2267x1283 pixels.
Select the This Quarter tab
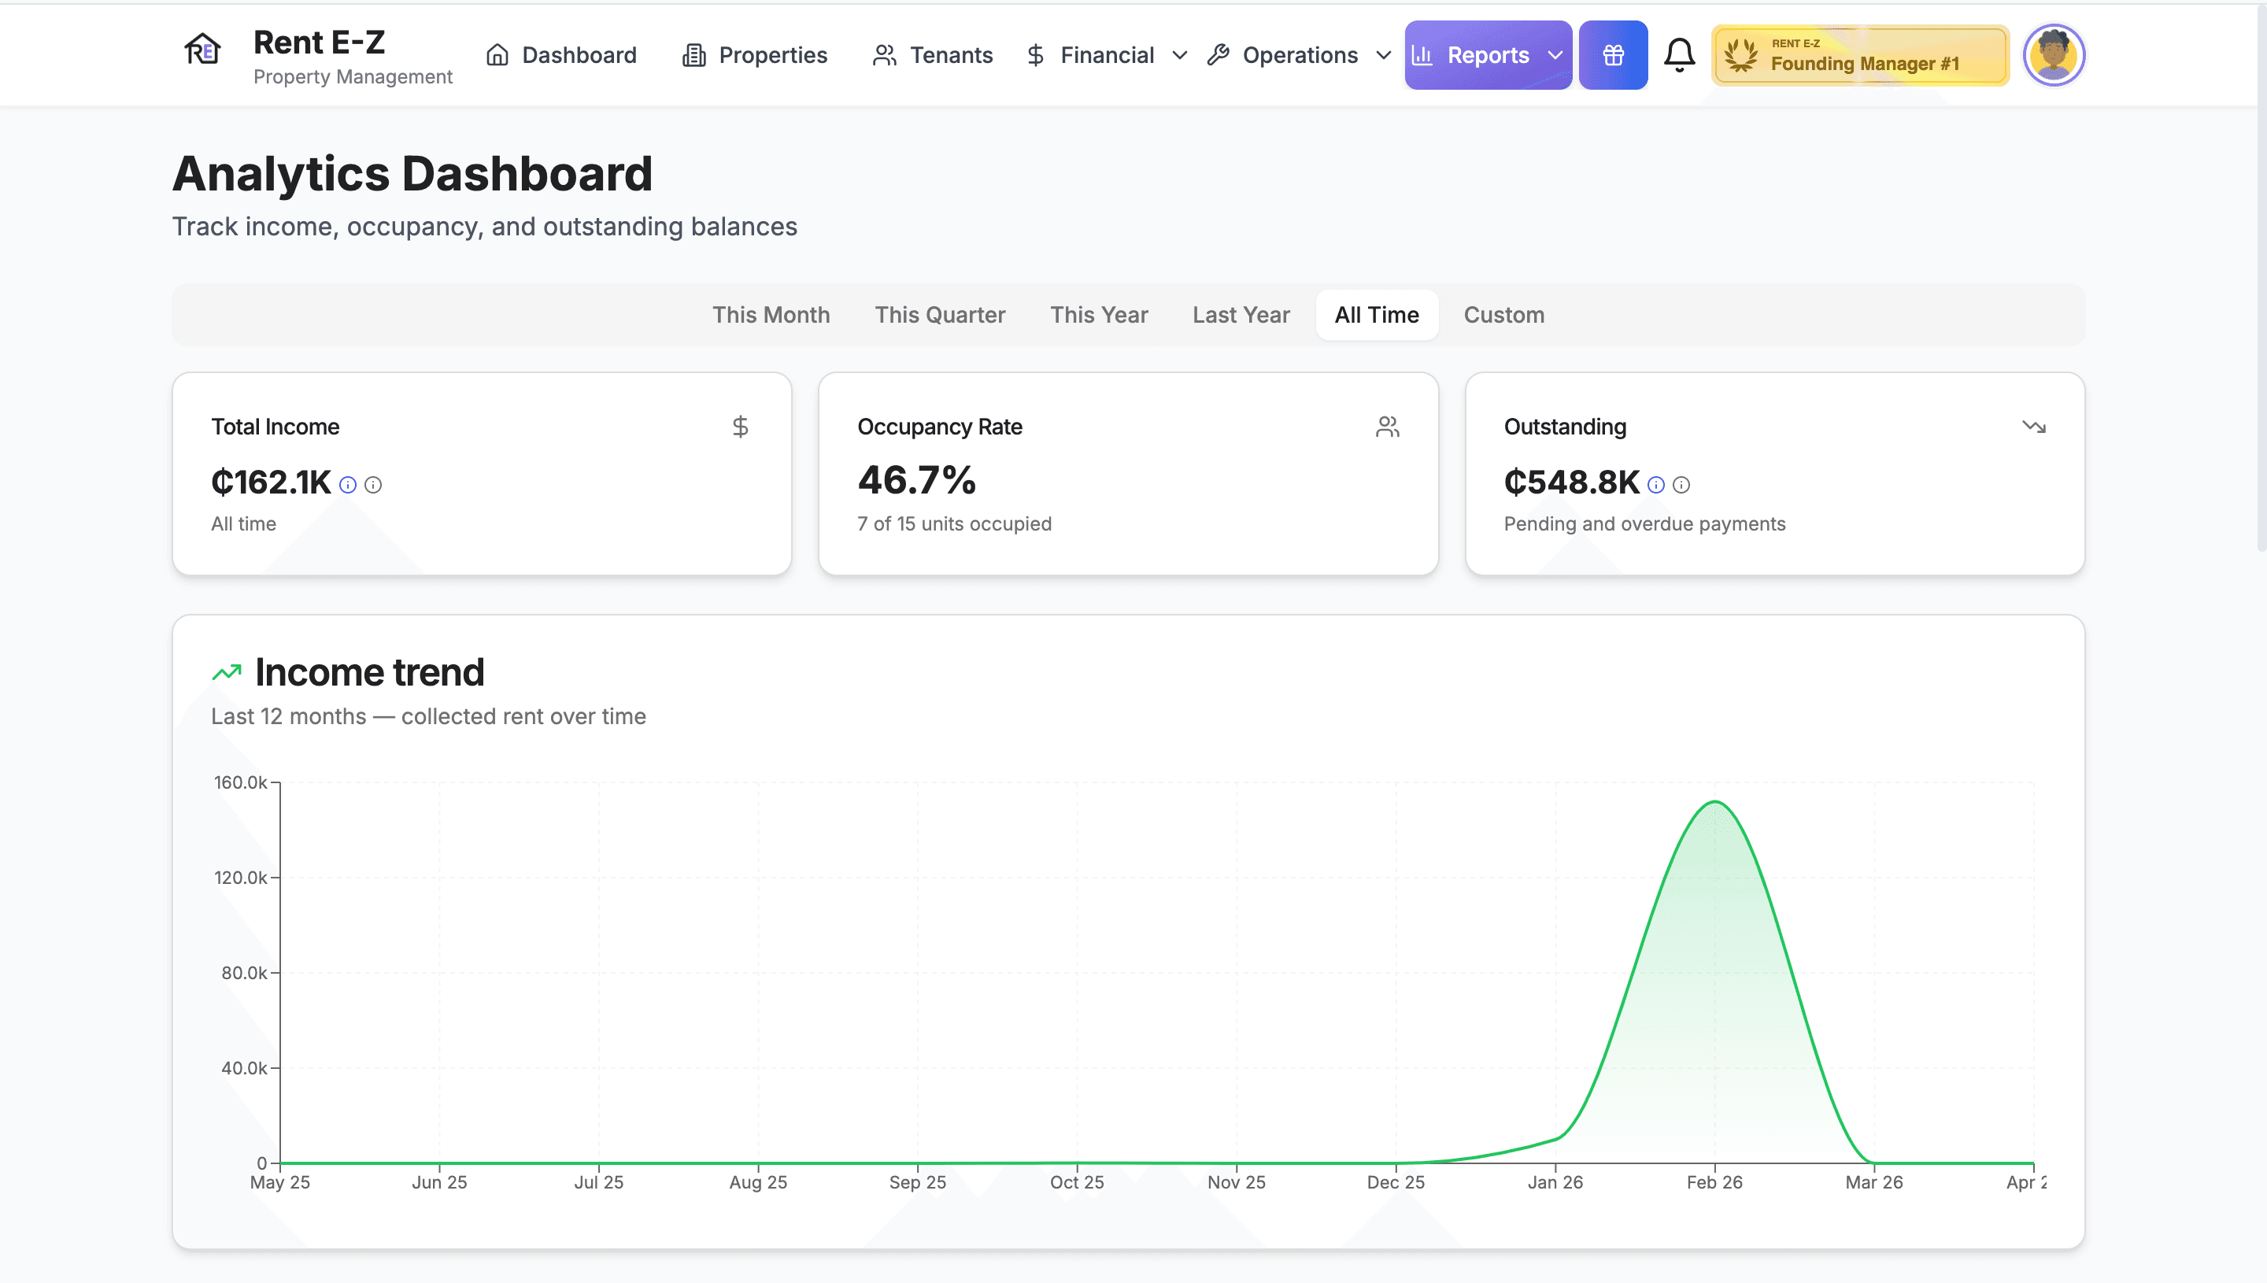(940, 315)
